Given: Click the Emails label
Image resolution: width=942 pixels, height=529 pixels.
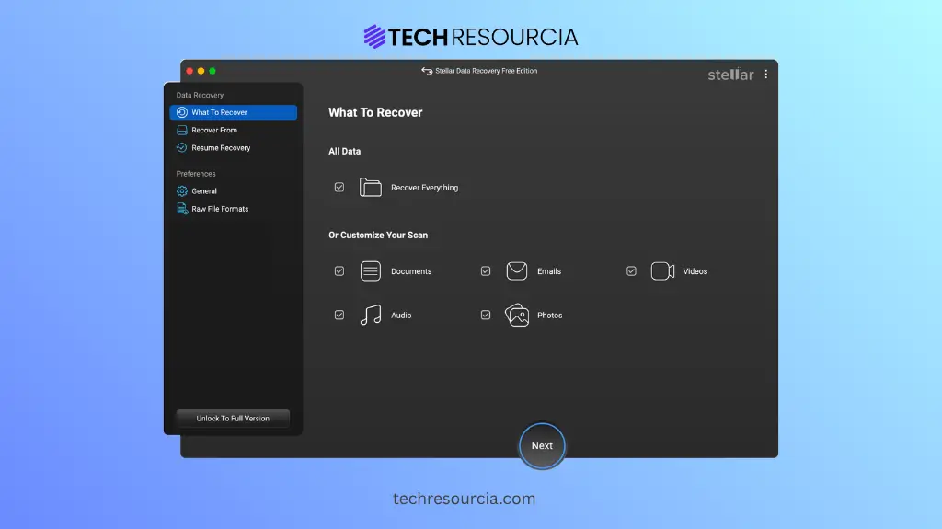Looking at the screenshot, I should (x=549, y=271).
